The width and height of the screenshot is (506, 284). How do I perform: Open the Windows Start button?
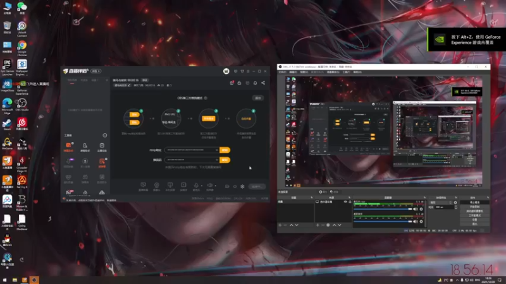point(5,280)
